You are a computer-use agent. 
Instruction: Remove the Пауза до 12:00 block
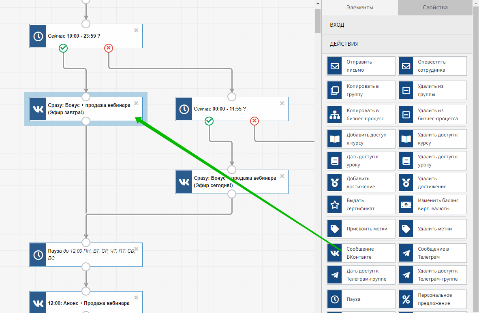coord(136,249)
